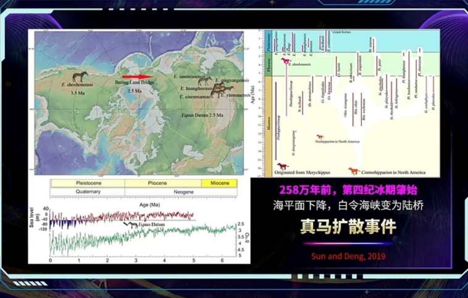Click "Equus Datum 2.5 Ma" text on the map

pyautogui.click(x=203, y=115)
